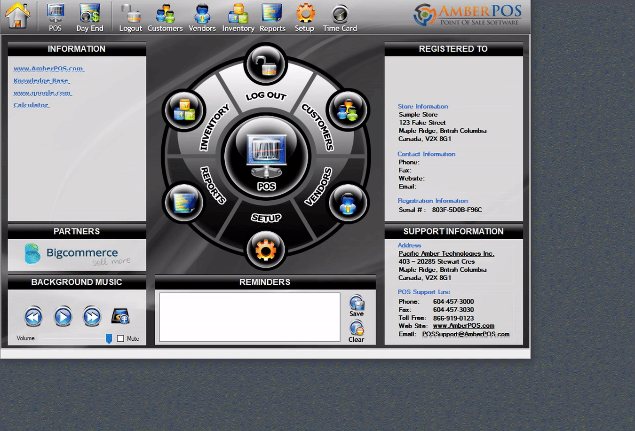Open Customers from the top toolbar
635x431 pixels.
click(165, 18)
